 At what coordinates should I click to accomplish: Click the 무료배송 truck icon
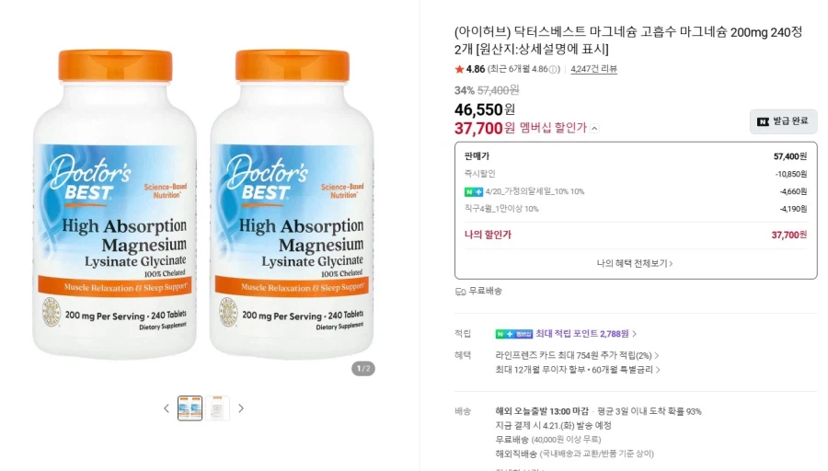pos(461,292)
